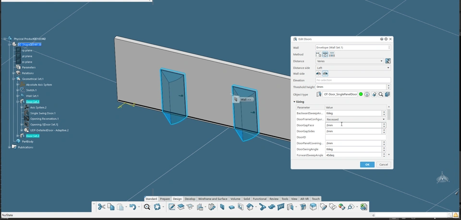Click OK in Edit Doors dialog
Viewport: 461px width, 220px height.
point(367,164)
